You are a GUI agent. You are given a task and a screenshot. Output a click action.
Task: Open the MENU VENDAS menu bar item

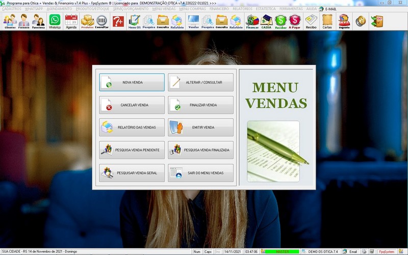point(164,9)
